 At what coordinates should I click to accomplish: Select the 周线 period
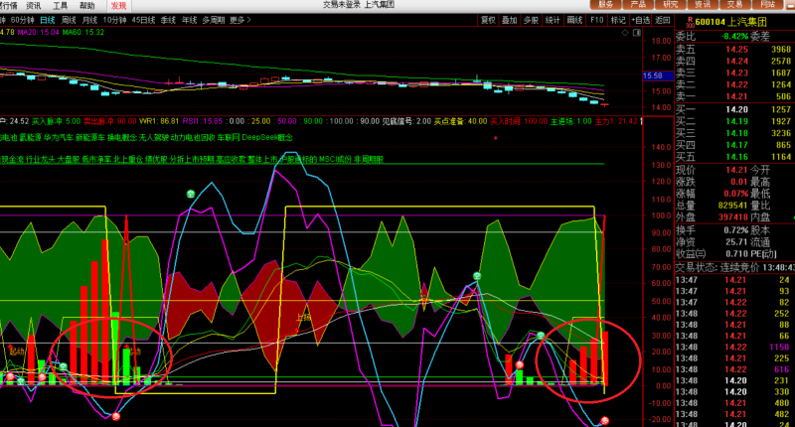pos(69,20)
